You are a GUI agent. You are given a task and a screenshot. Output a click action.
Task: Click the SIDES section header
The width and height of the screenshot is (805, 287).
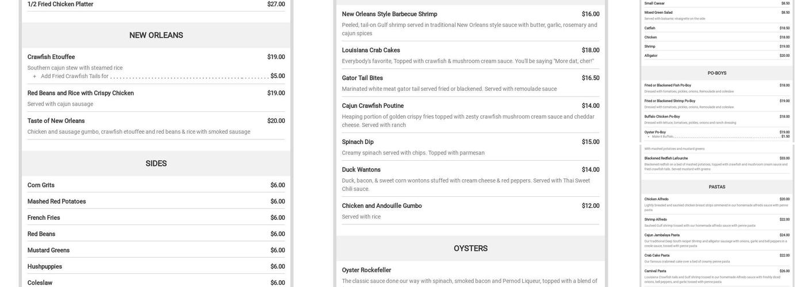point(156,164)
